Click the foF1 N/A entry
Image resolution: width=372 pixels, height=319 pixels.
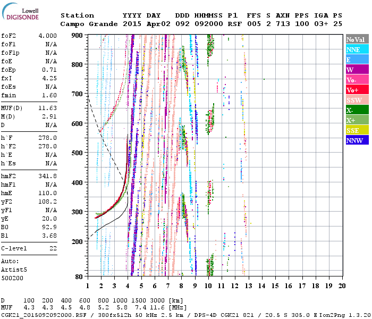click(29, 44)
